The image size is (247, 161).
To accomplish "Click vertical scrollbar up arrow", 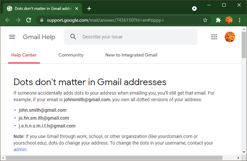I will coord(244,29).
